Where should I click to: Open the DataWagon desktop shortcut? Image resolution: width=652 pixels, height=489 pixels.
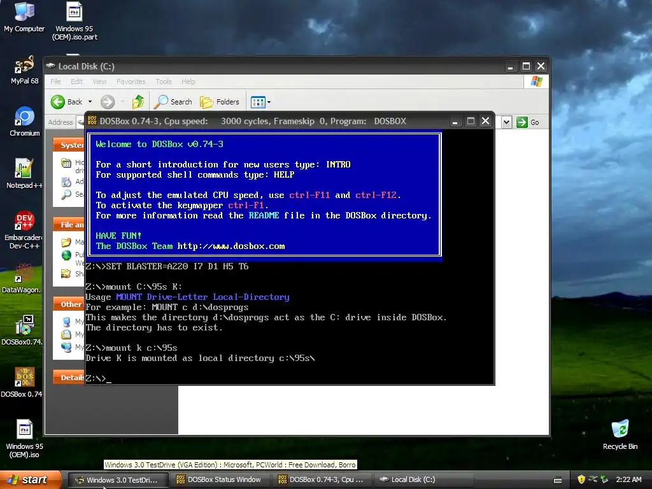pyautogui.click(x=22, y=278)
